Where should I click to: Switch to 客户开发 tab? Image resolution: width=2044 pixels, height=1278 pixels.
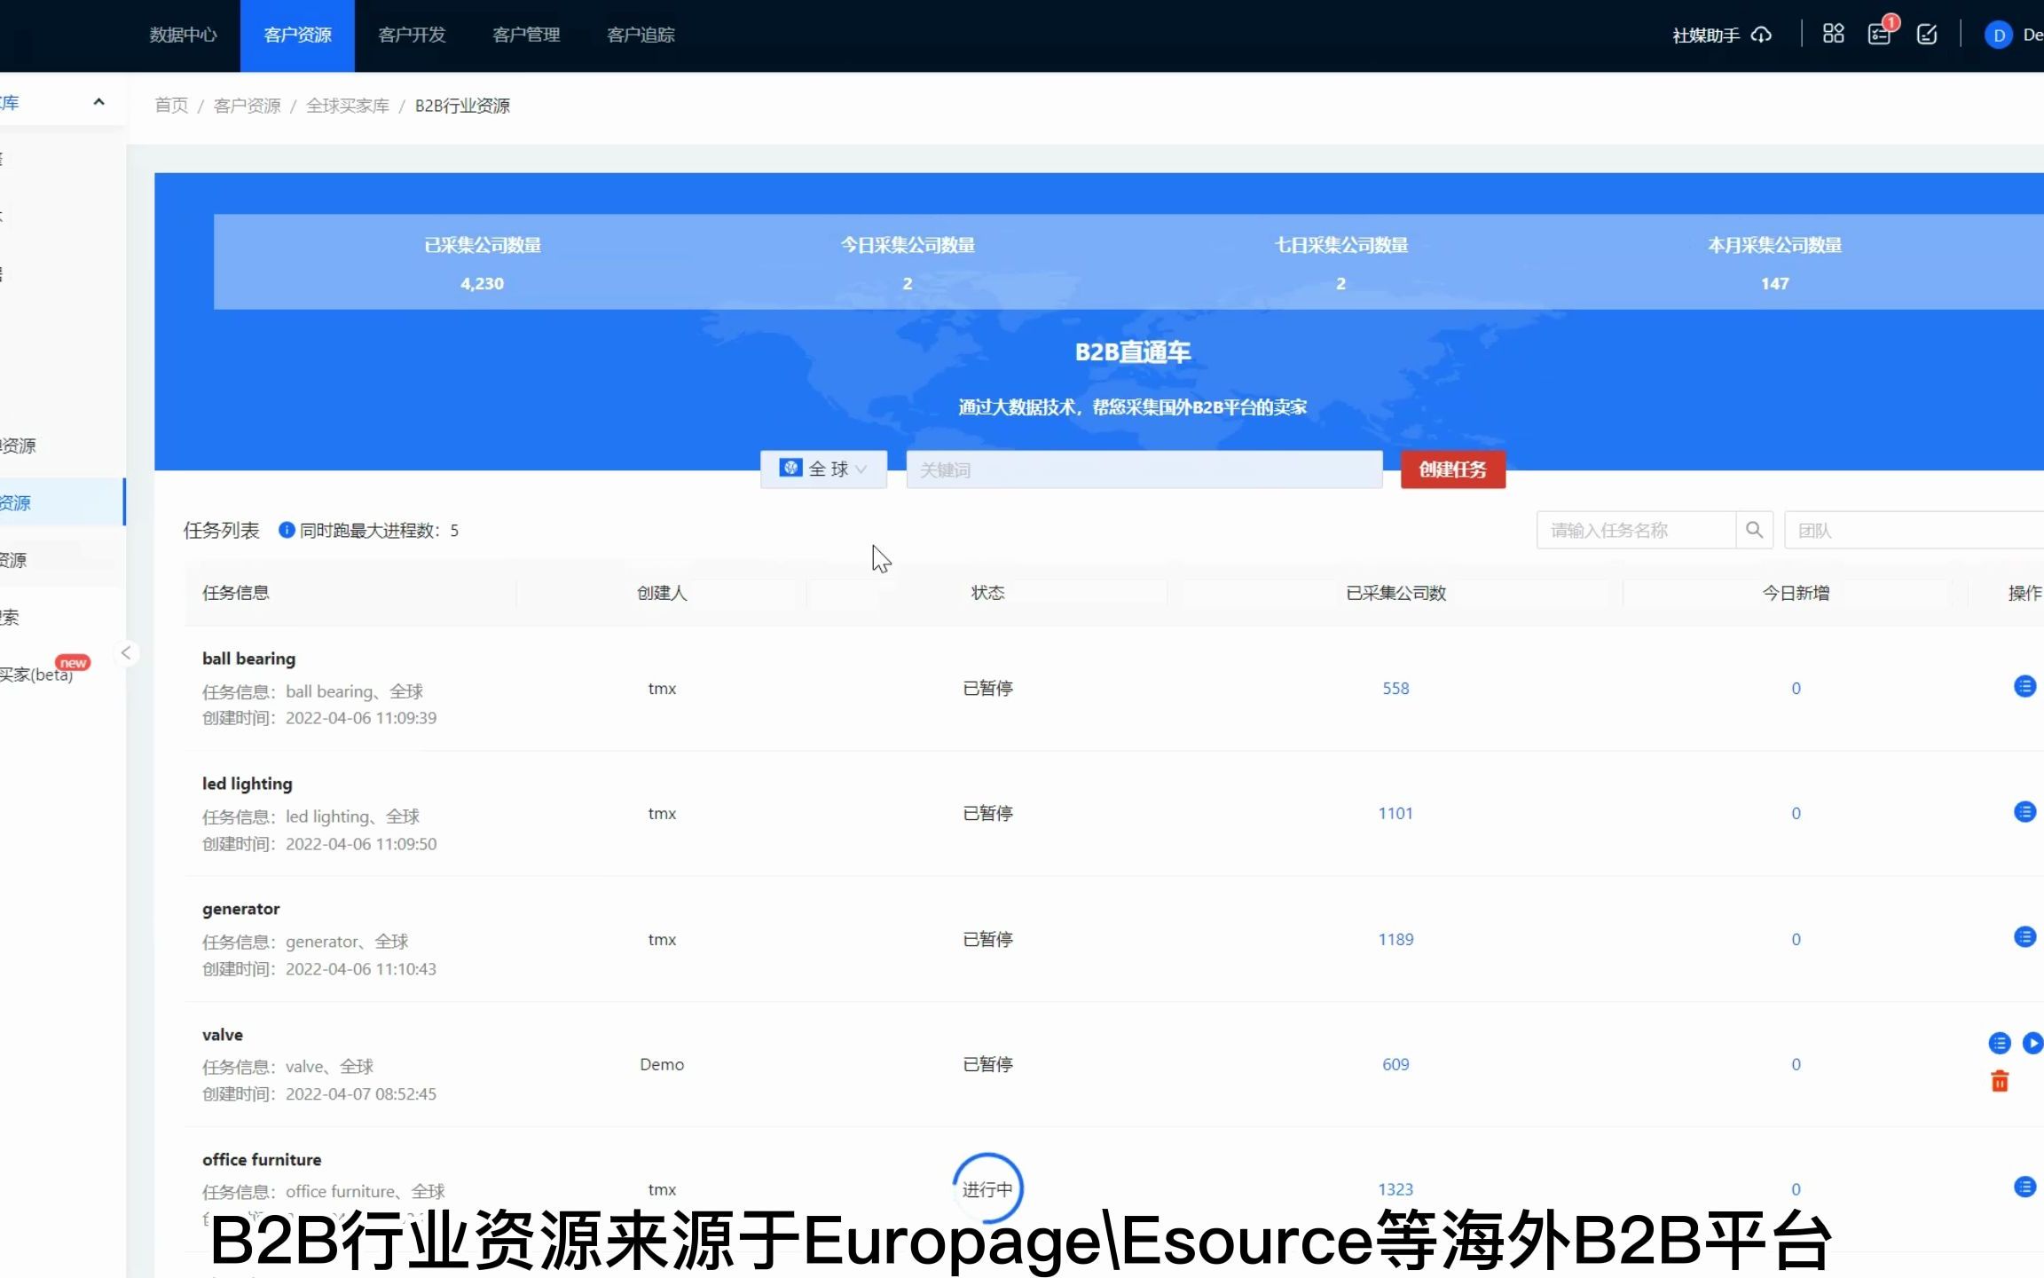(x=412, y=35)
